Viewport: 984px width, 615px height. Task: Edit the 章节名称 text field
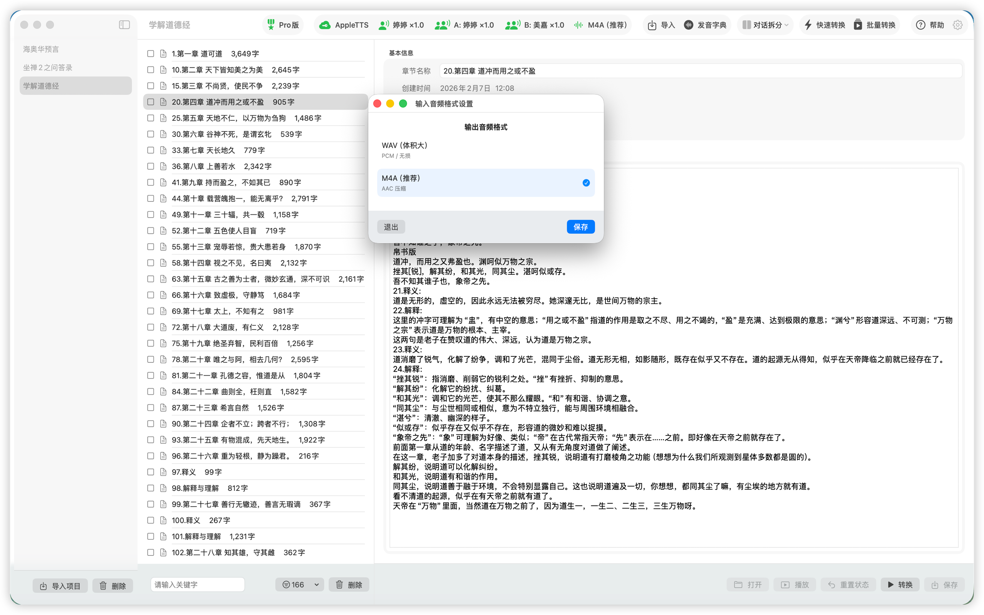pos(701,71)
